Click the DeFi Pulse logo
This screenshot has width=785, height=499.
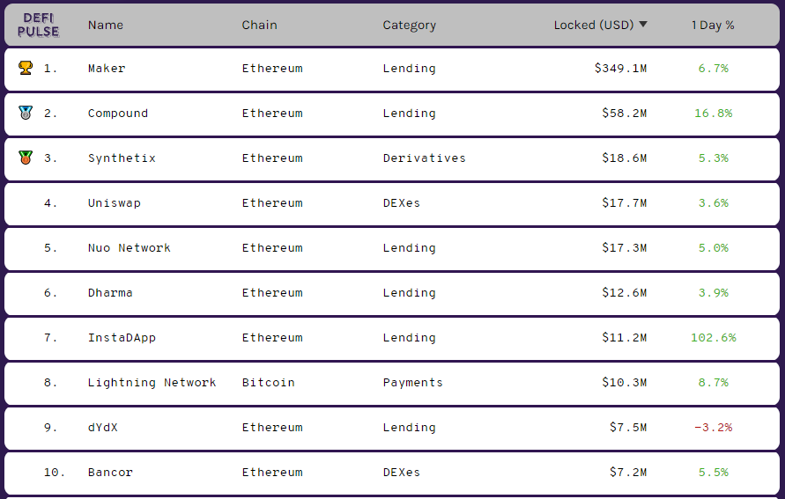point(39,25)
